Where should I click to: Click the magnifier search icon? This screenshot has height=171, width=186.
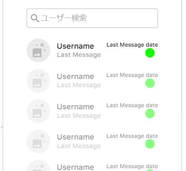tap(35, 18)
